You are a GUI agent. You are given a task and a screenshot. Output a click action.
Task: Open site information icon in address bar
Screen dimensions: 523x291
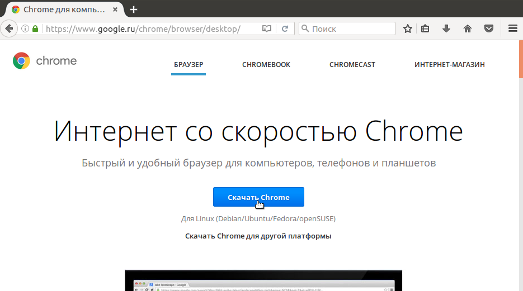[25, 28]
